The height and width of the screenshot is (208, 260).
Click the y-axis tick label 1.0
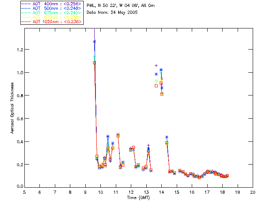click(x=20, y=73)
